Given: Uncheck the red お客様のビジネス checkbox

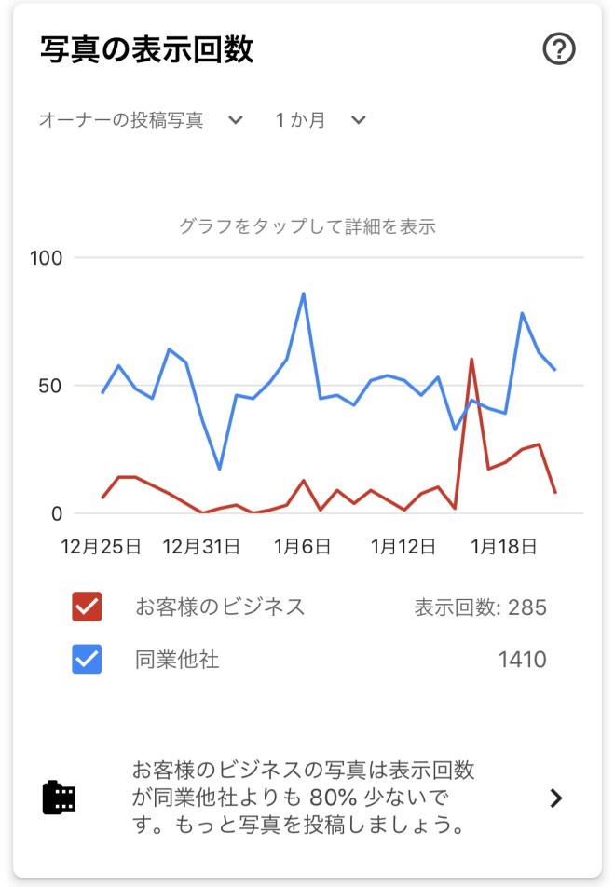Looking at the screenshot, I should tap(87, 607).
